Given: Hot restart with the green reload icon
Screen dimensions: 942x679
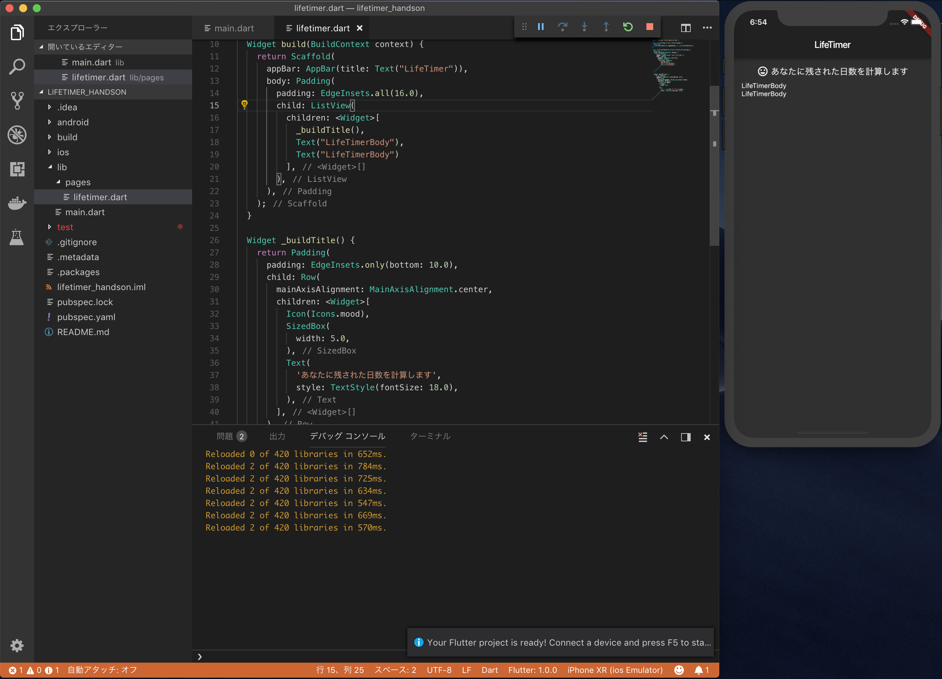Looking at the screenshot, I should click(x=628, y=27).
